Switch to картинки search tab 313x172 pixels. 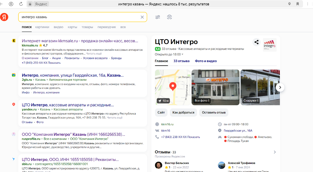42,27
